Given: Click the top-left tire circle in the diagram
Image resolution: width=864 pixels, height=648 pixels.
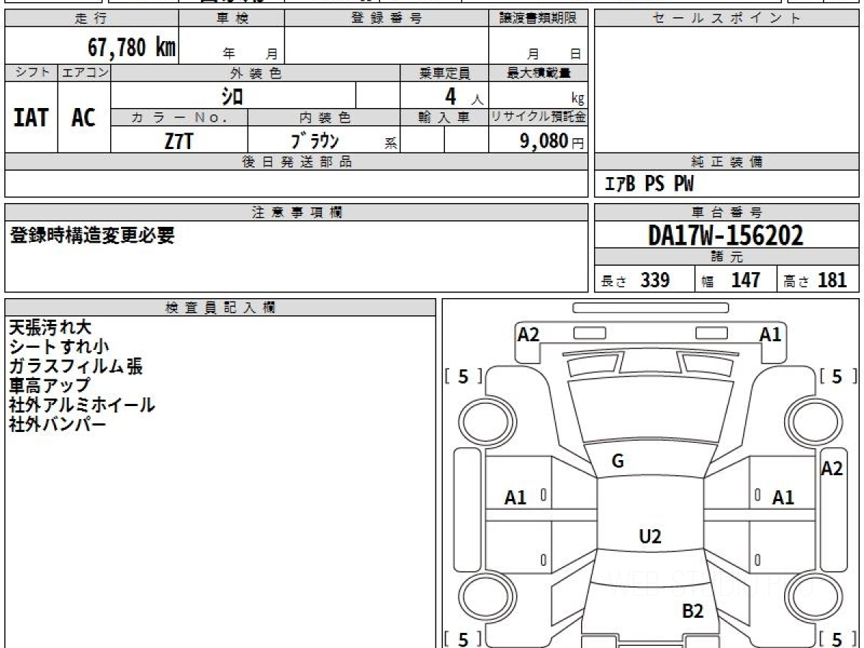Looking at the screenshot, I should point(480,419).
